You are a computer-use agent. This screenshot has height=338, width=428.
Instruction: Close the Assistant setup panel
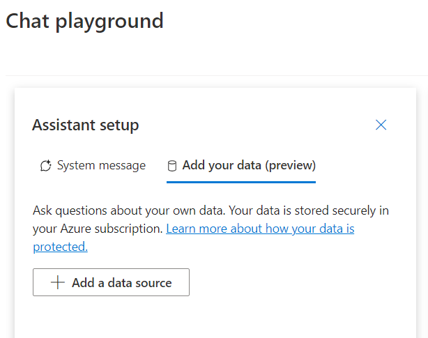(x=381, y=125)
